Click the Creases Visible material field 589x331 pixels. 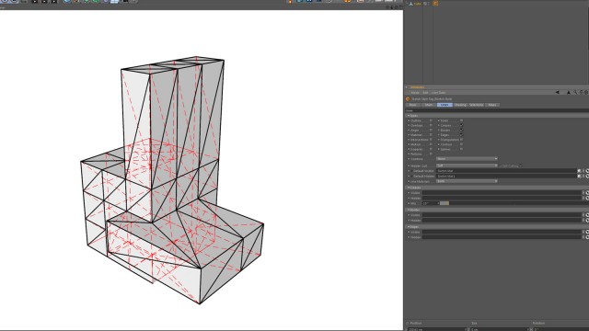coord(502,193)
